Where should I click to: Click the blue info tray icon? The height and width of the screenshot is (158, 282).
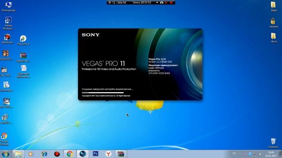[250, 154]
